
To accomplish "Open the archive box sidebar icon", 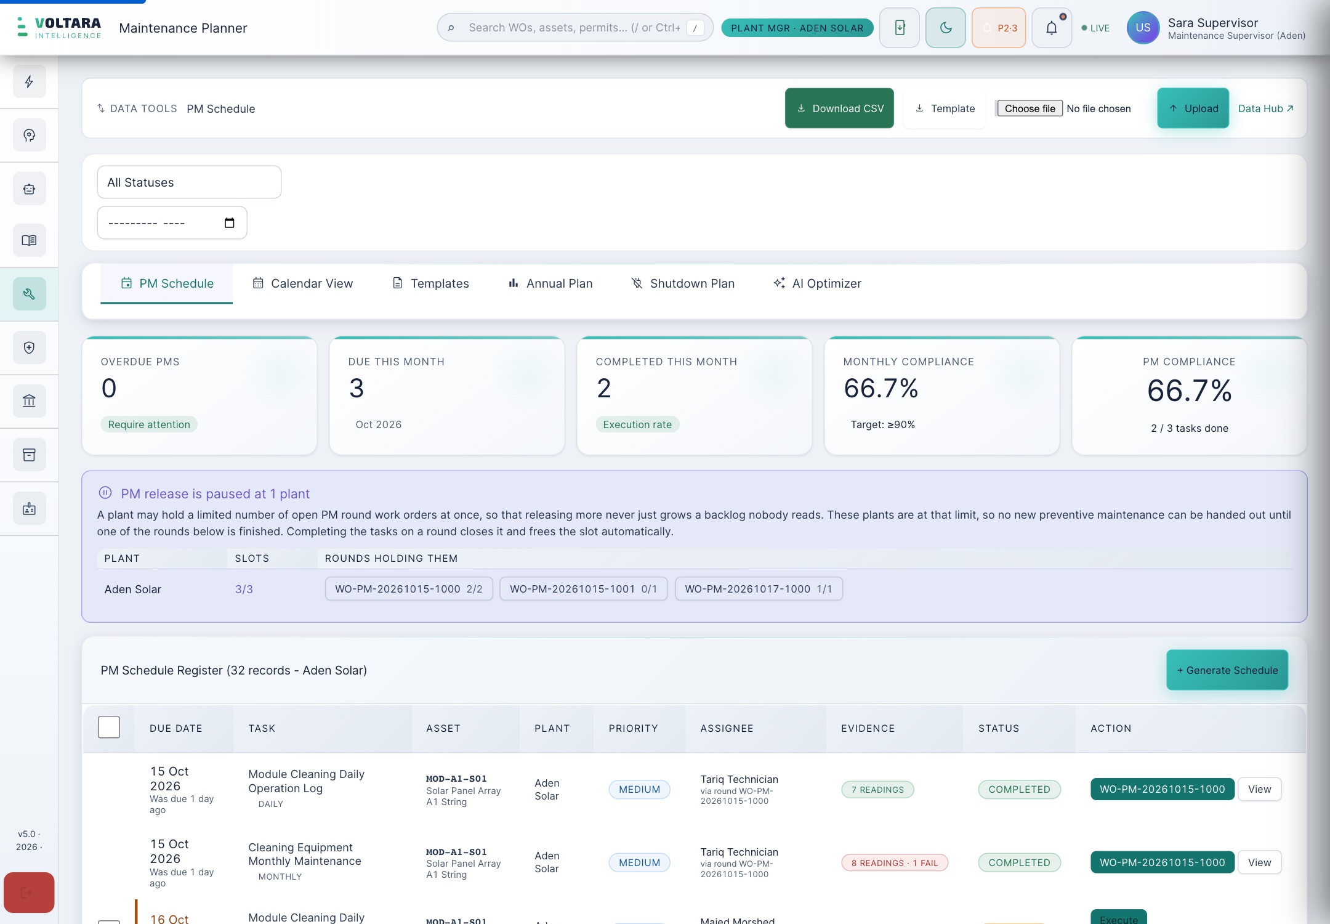I will [29, 455].
